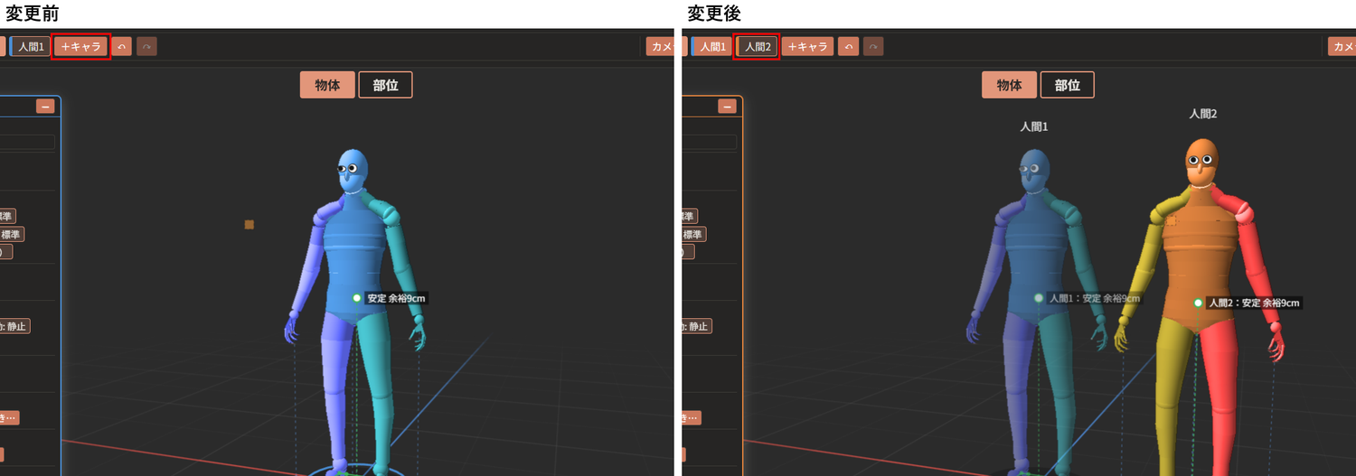
Task: Collapse side panel with minus button in 変更前
Action: tap(45, 107)
